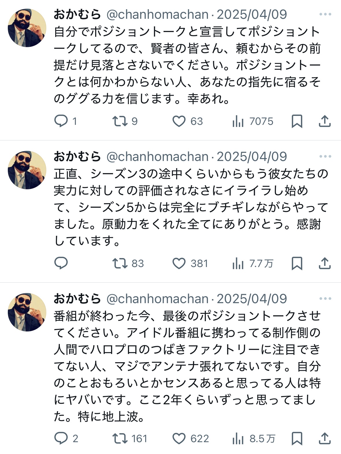Open view analytics showing 7075 views

[238, 122]
